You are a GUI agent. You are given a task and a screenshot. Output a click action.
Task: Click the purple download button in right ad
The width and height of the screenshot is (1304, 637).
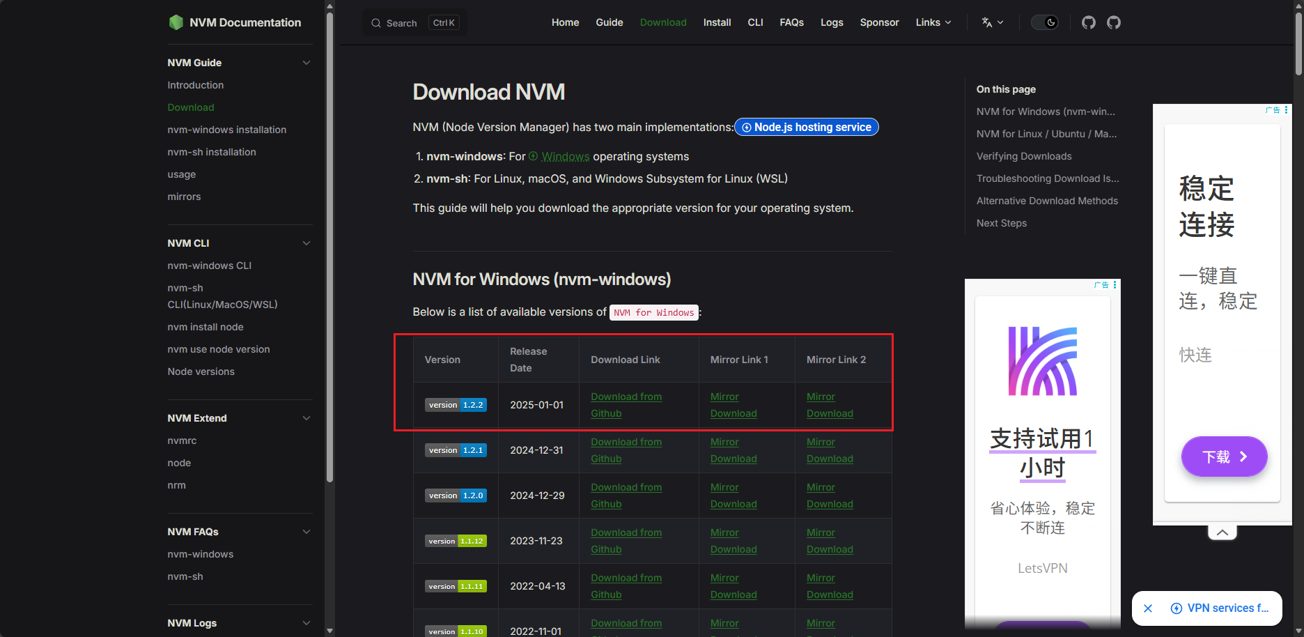[x=1224, y=456]
